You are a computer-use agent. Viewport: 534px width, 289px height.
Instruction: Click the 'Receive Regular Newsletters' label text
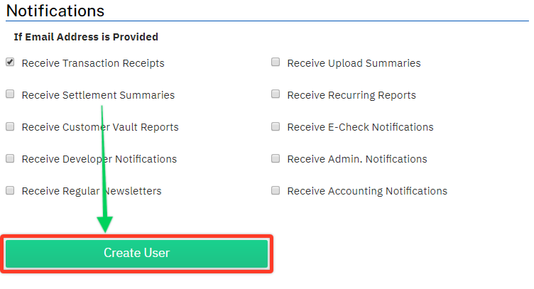[92, 191]
